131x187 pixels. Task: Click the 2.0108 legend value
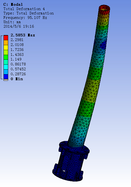pyautogui.click(x=17, y=45)
